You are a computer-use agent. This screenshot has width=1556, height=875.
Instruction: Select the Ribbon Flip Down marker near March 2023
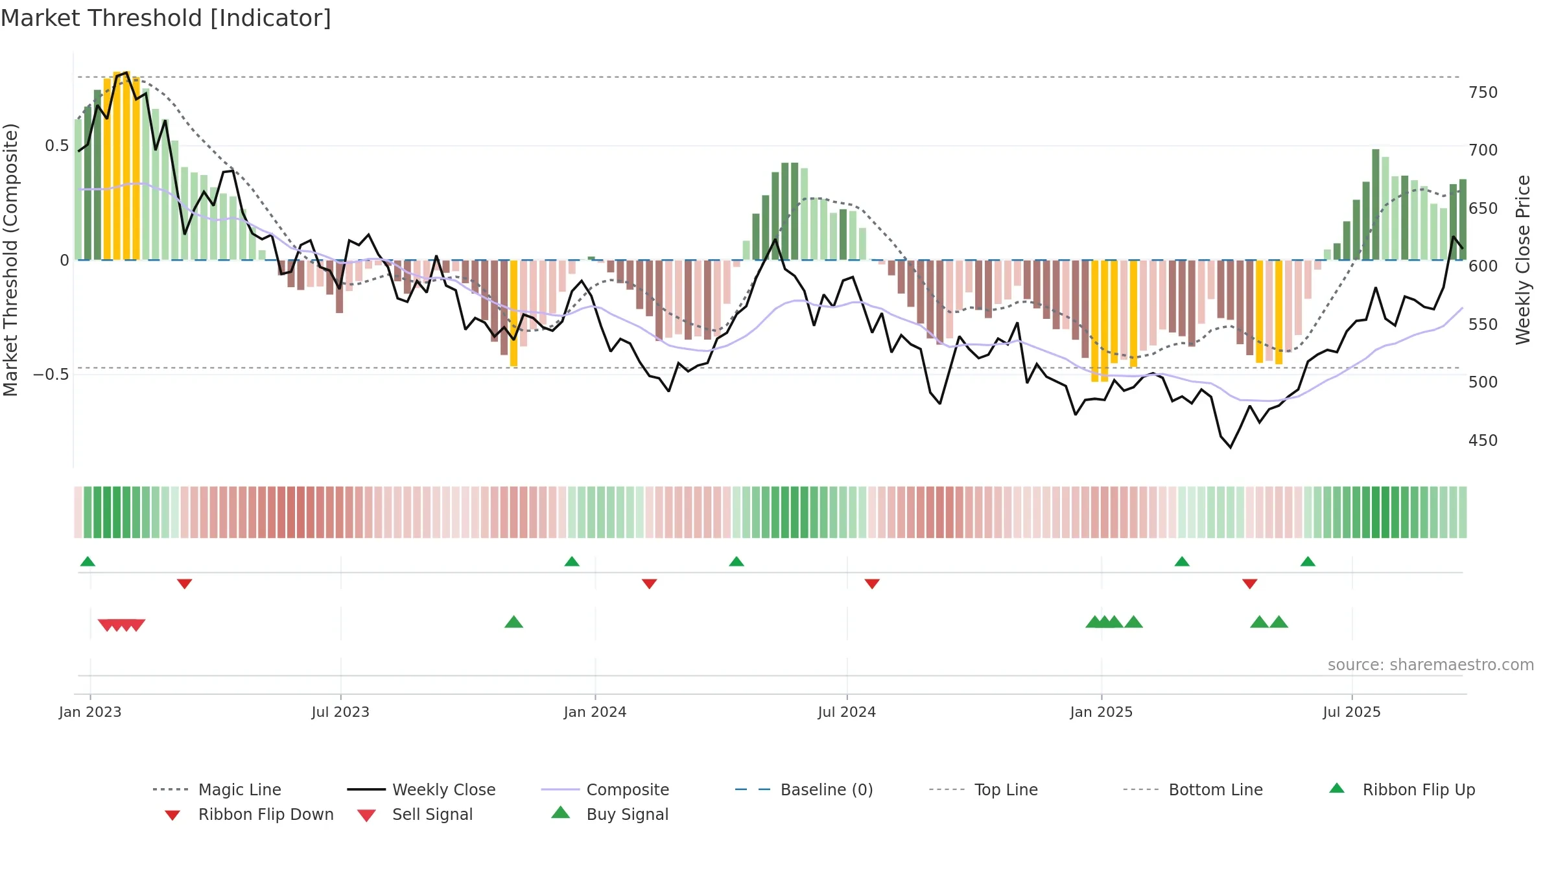pos(185,584)
